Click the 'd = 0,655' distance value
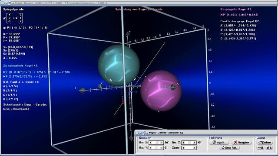278x156 pixels. pos(10,58)
